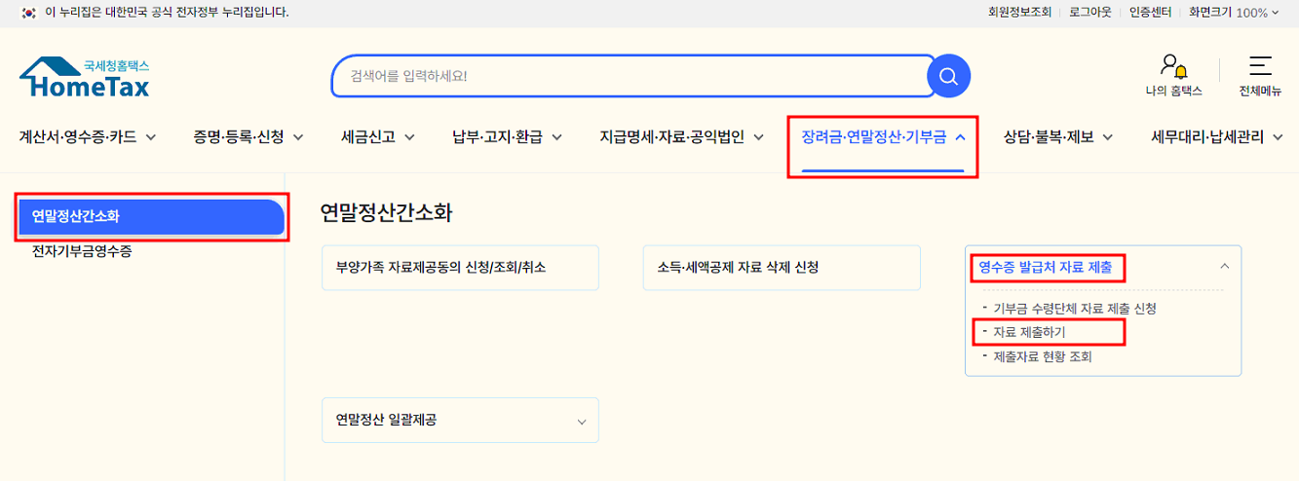This screenshot has height=481, width=1299.
Task: Expand the 증명·등록·신청 menu
Action: tap(248, 137)
